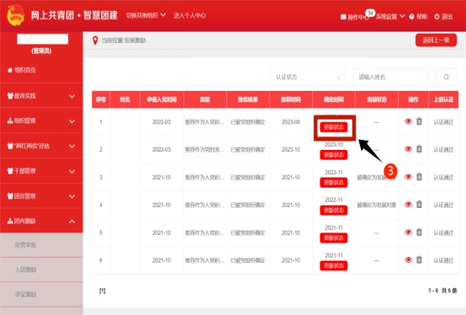
Task: Click 更新状态 button in row 2
Action: pos(334,155)
